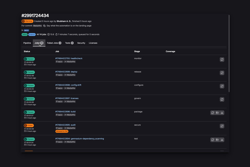Viewport: 250px width, 167px height.
Task: Click the Job column header
Action: (x=57, y=51)
